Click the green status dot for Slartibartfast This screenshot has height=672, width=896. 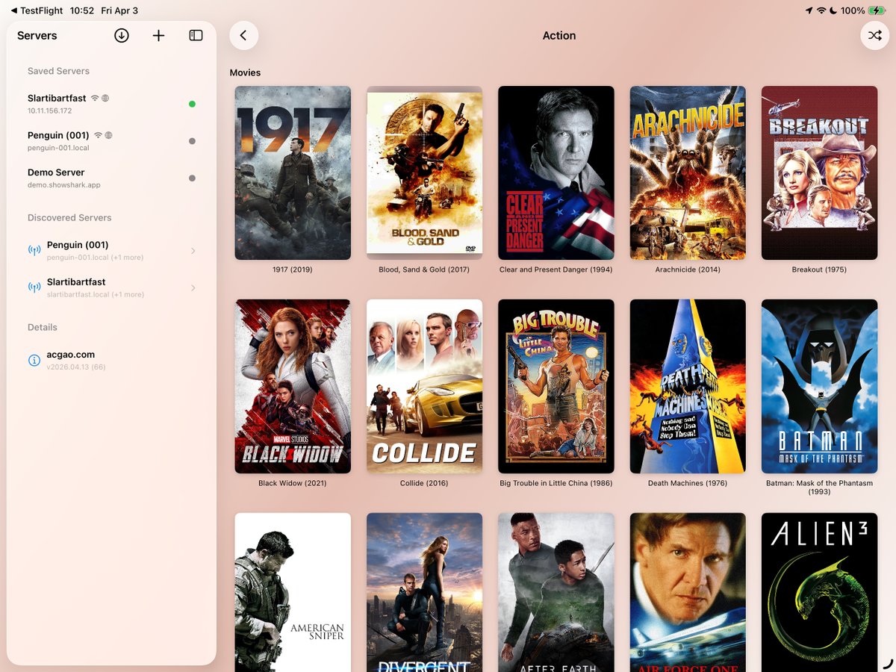(x=192, y=104)
